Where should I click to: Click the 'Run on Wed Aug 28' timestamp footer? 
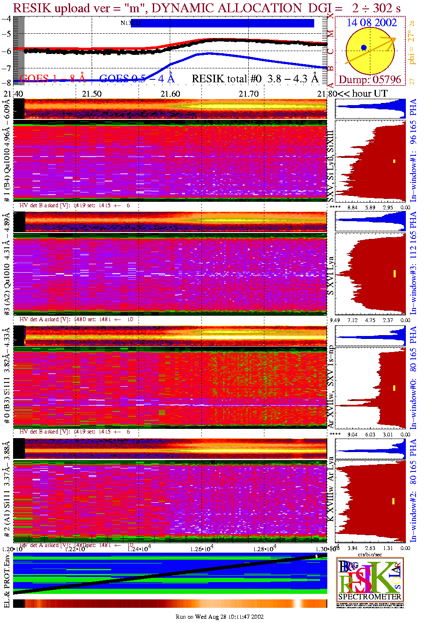point(220,617)
